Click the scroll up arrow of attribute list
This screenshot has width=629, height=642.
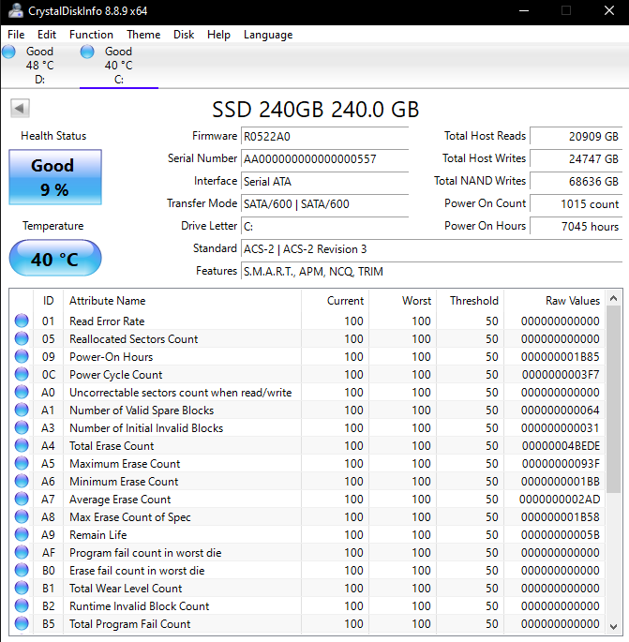pyautogui.click(x=613, y=298)
